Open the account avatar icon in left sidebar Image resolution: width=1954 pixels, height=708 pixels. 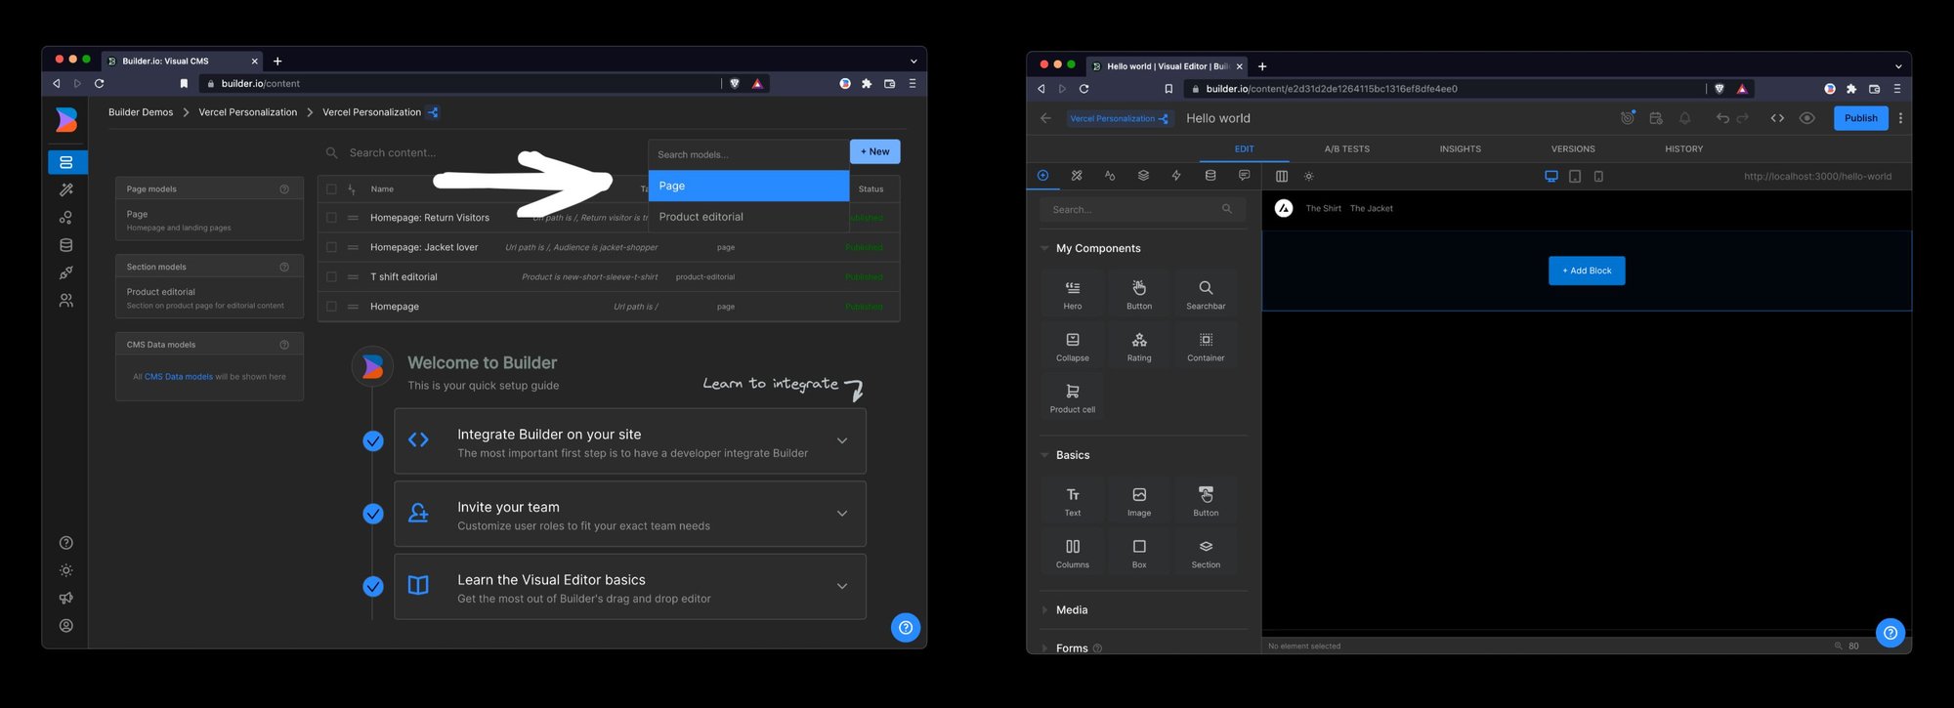pyautogui.click(x=66, y=626)
